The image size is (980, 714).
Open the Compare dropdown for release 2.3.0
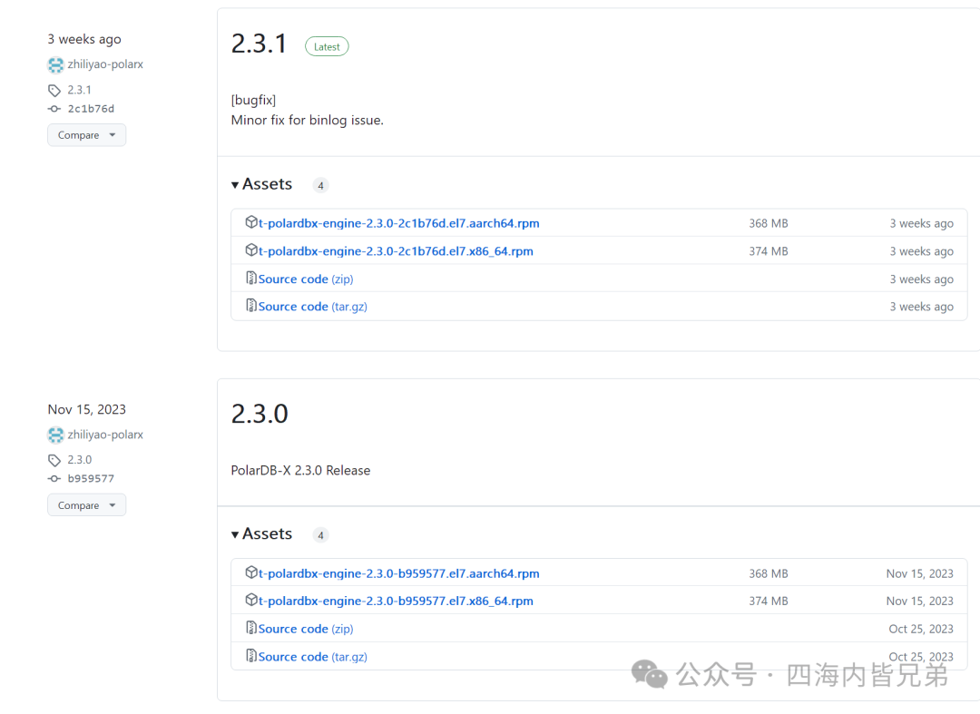tap(87, 504)
